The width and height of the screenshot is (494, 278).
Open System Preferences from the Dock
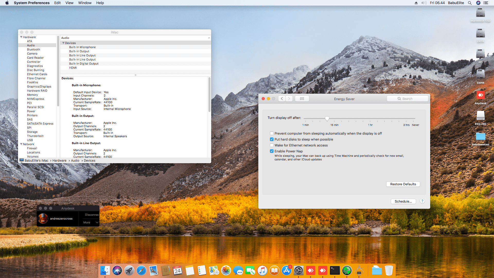(298, 271)
